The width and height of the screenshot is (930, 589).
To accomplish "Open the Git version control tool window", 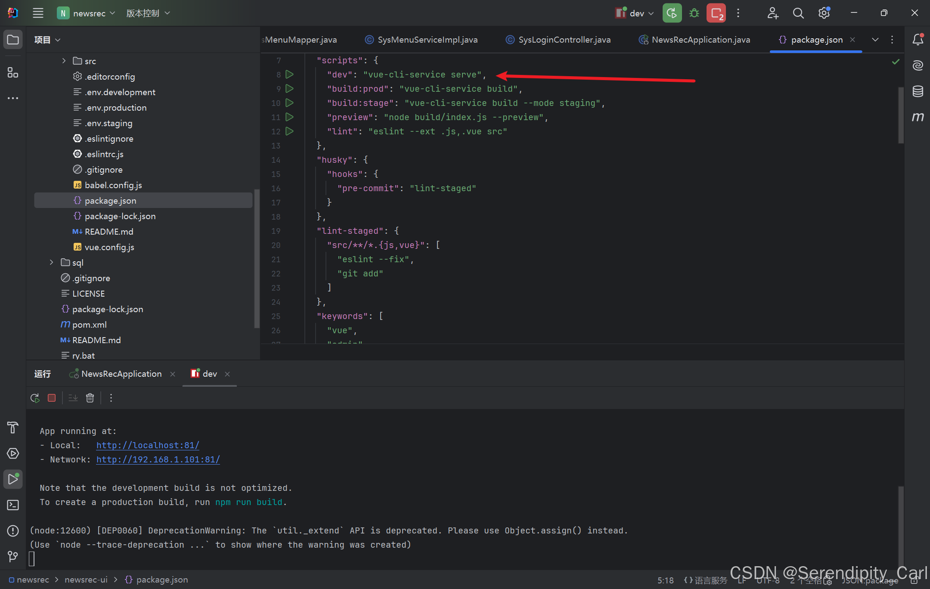I will click(13, 556).
